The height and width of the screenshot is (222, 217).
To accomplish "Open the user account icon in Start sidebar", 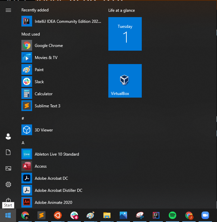I will coord(8,136).
